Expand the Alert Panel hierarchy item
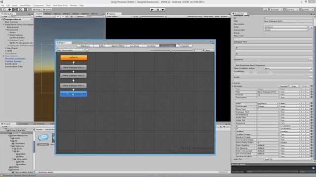This screenshot has width=316, height=177. 6,48
